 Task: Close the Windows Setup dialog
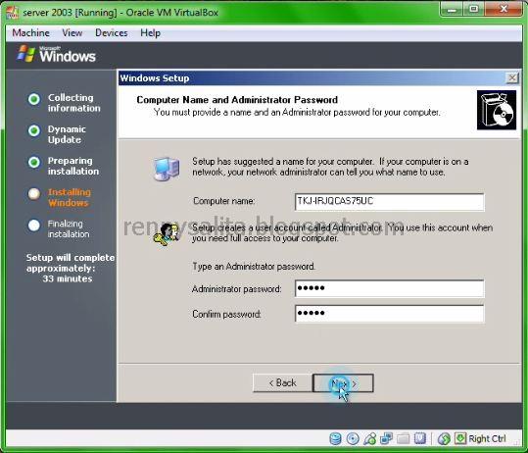click(511, 78)
